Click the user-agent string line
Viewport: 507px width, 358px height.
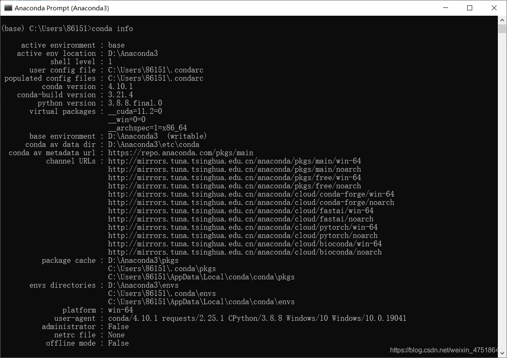[x=230, y=318]
